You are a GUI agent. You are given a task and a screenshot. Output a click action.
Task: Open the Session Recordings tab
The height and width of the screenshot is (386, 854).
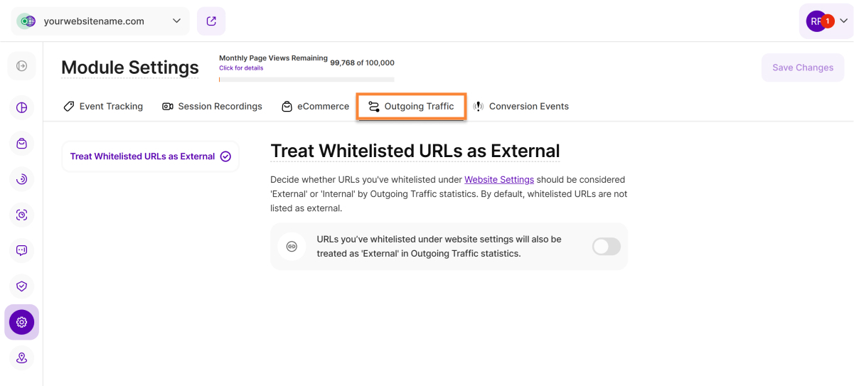212,107
